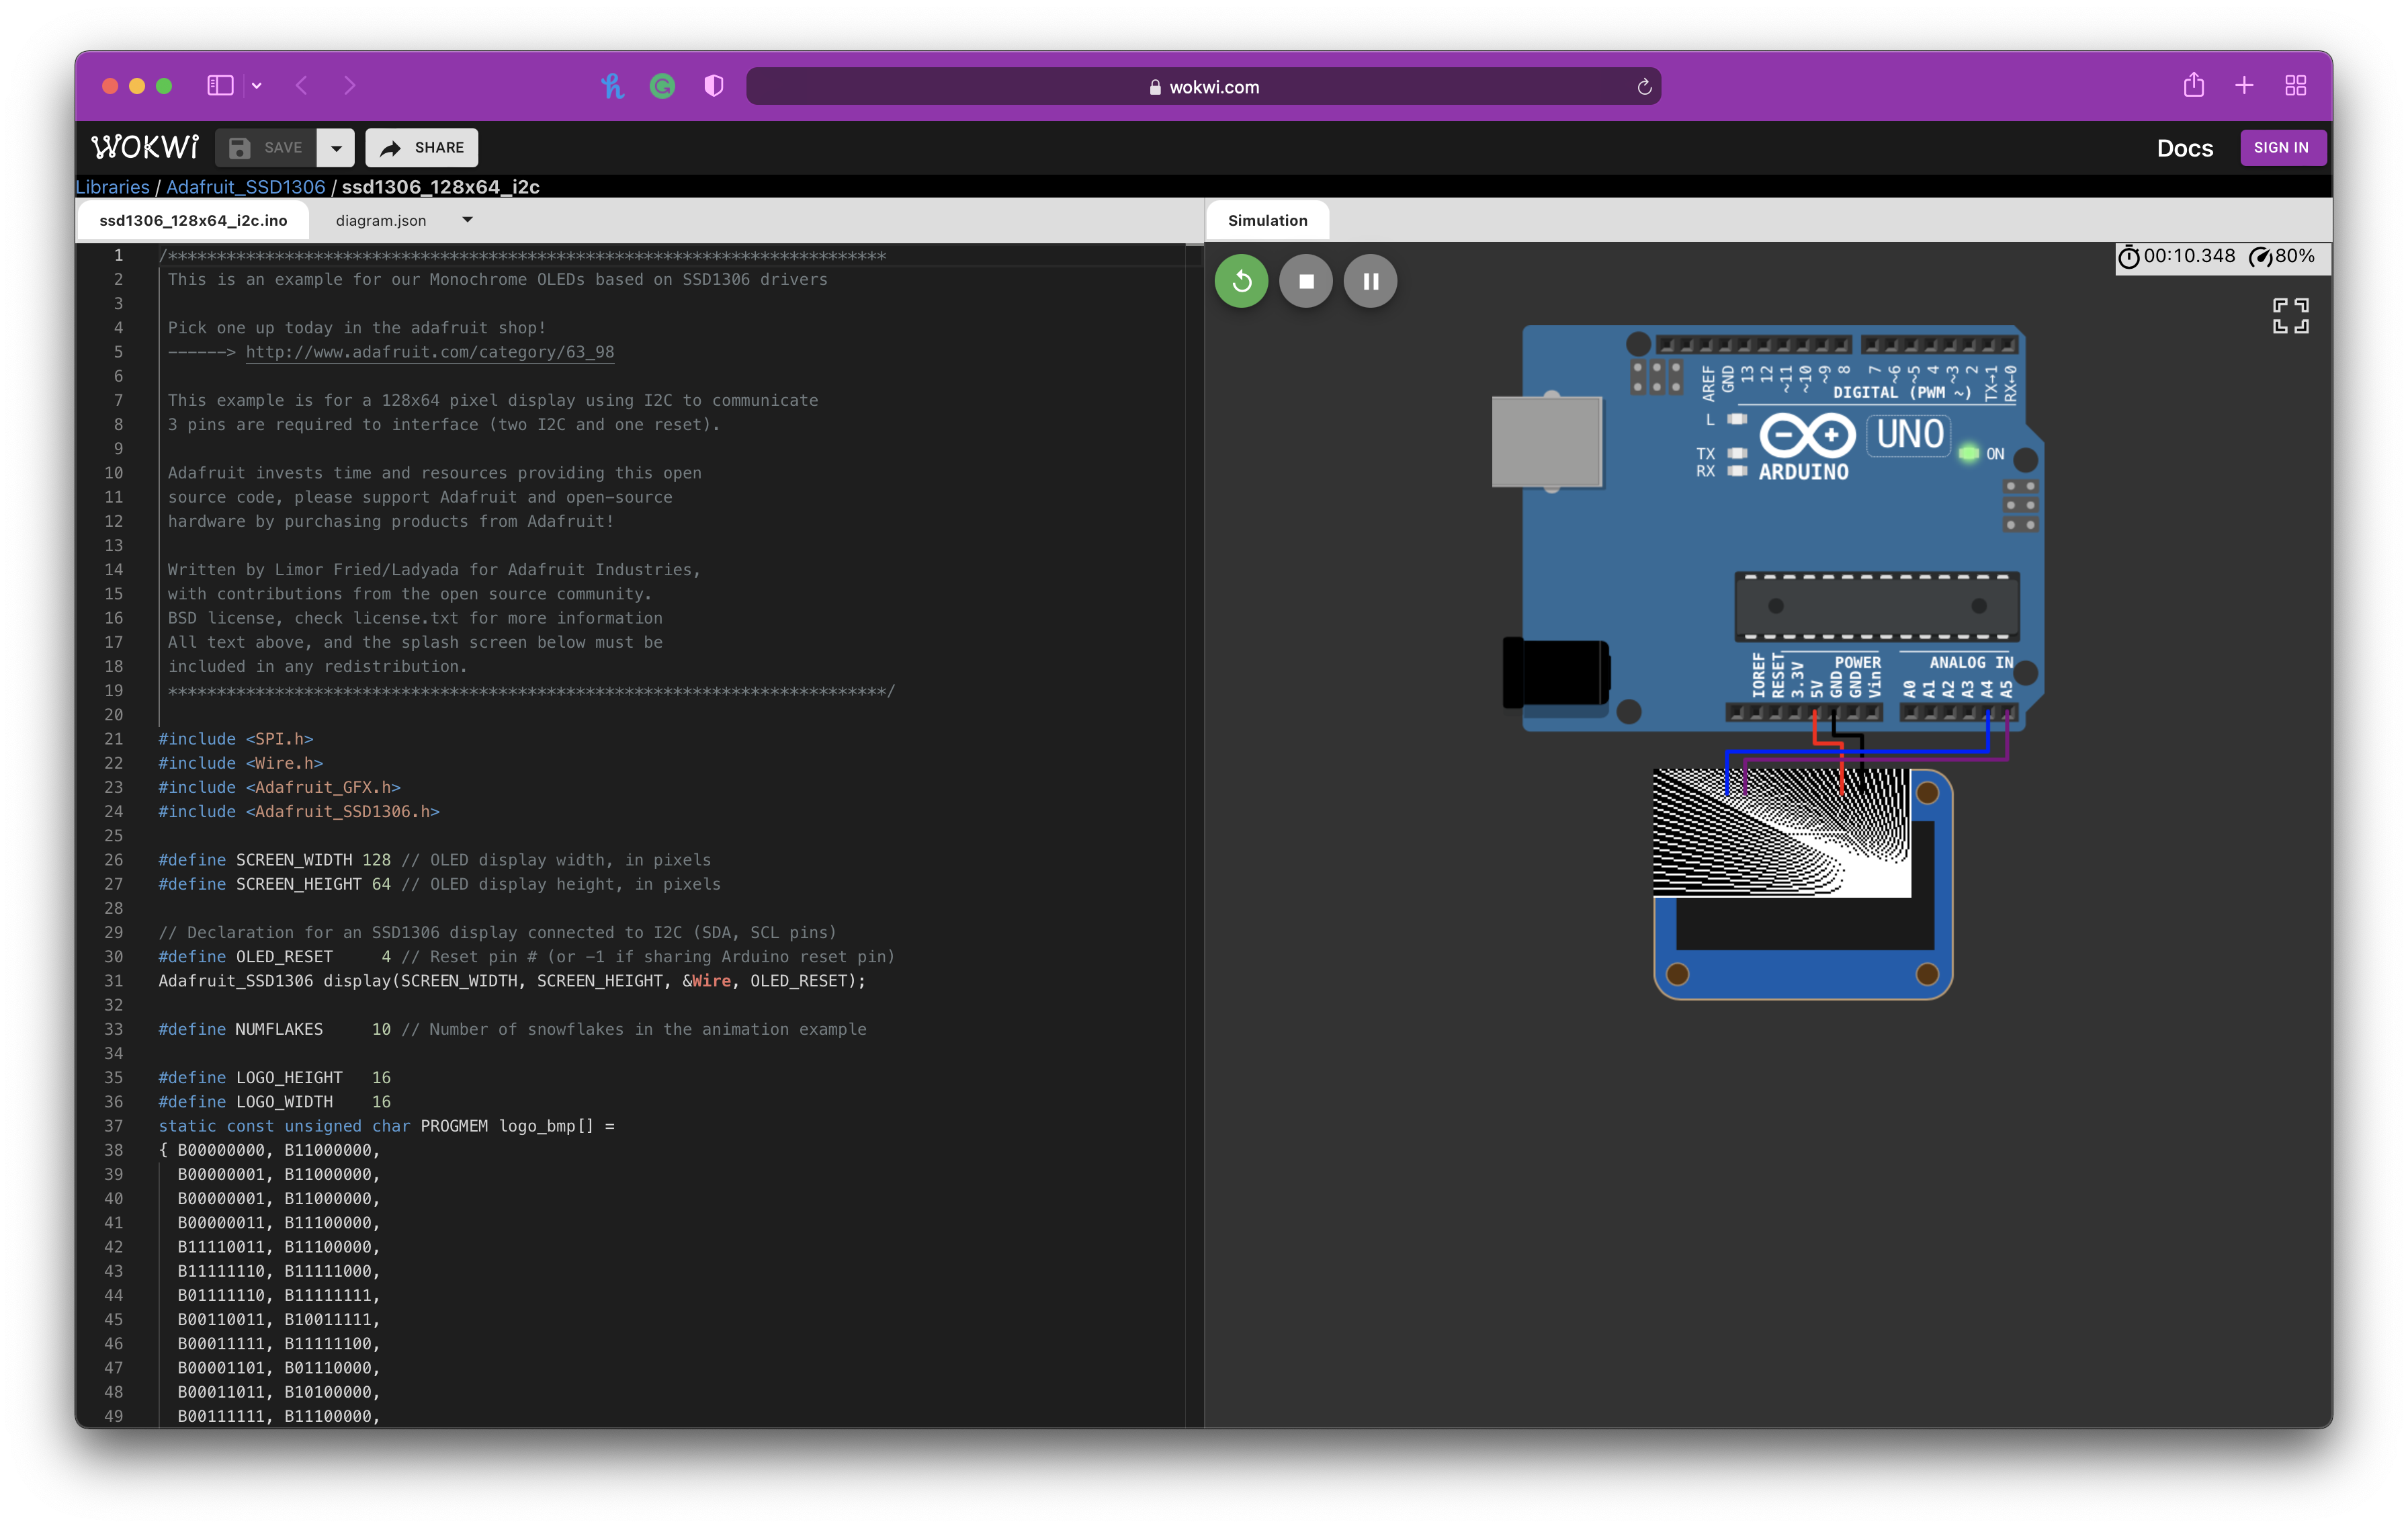The width and height of the screenshot is (2408, 1528).
Task: Toggle the Safari sidebar
Action: click(220, 86)
